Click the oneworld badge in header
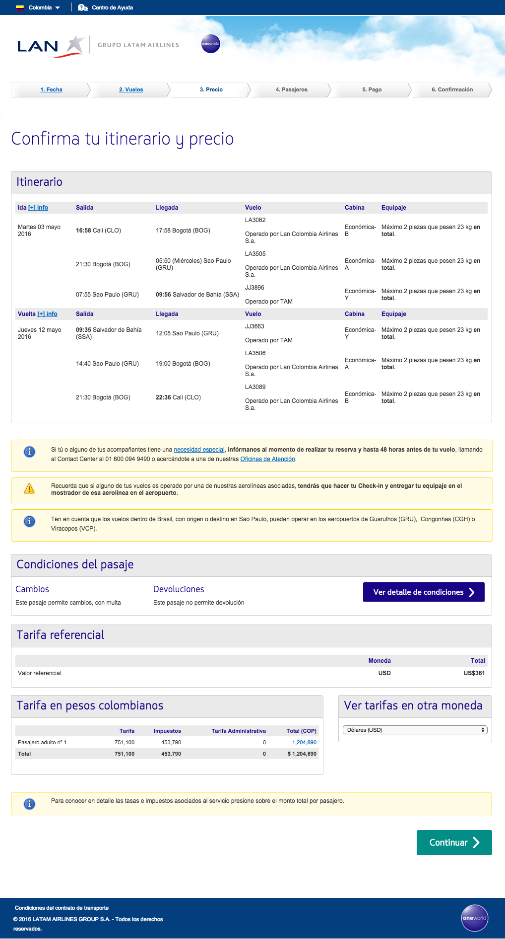 [x=210, y=44]
